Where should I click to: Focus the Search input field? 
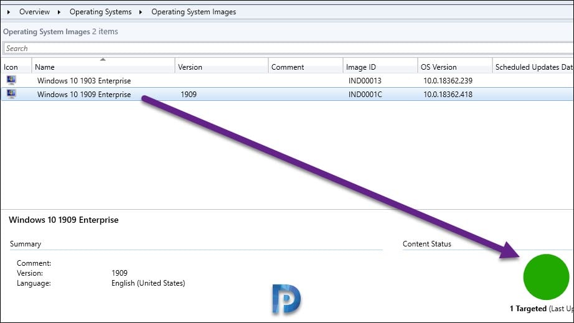288,49
